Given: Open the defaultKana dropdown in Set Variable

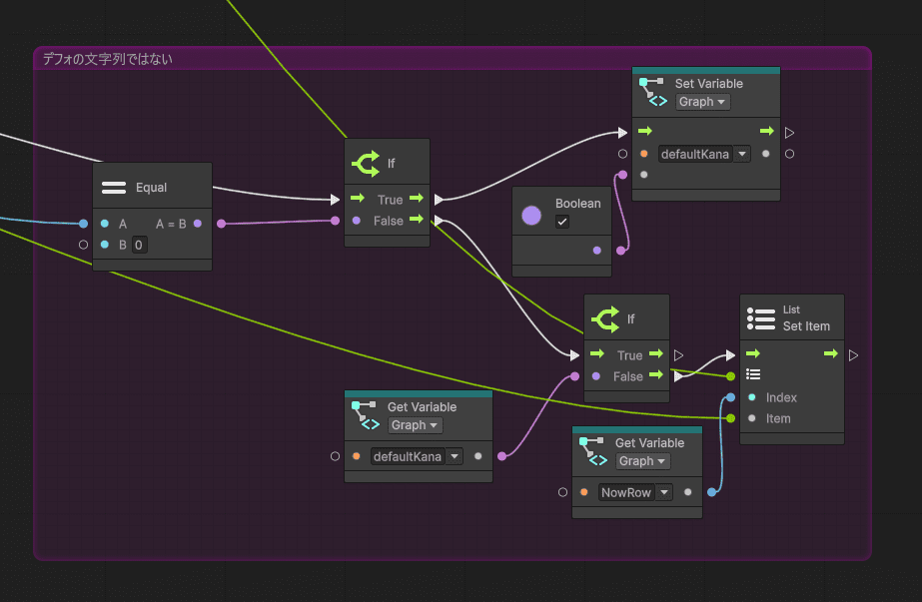Looking at the screenshot, I should [x=704, y=154].
